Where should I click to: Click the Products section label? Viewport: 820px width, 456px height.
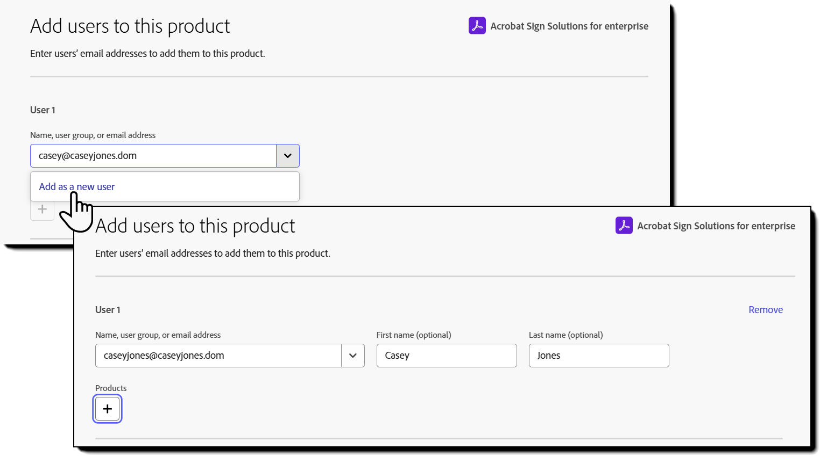click(x=110, y=388)
